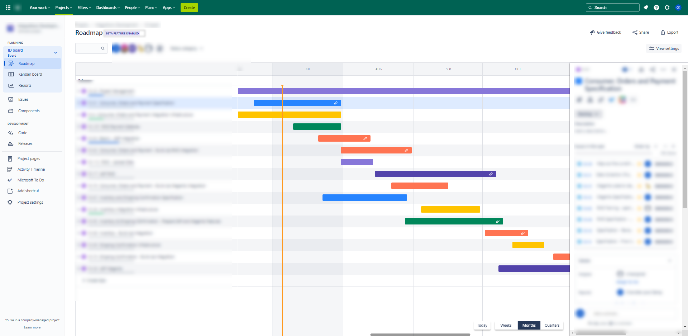
Task: Open View settings
Action: (664, 48)
